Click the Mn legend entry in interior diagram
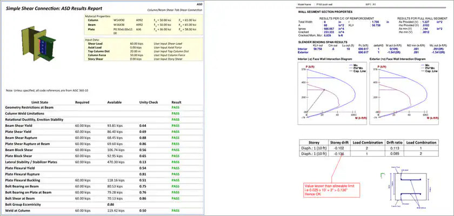 pyautogui.click(x=355, y=65)
